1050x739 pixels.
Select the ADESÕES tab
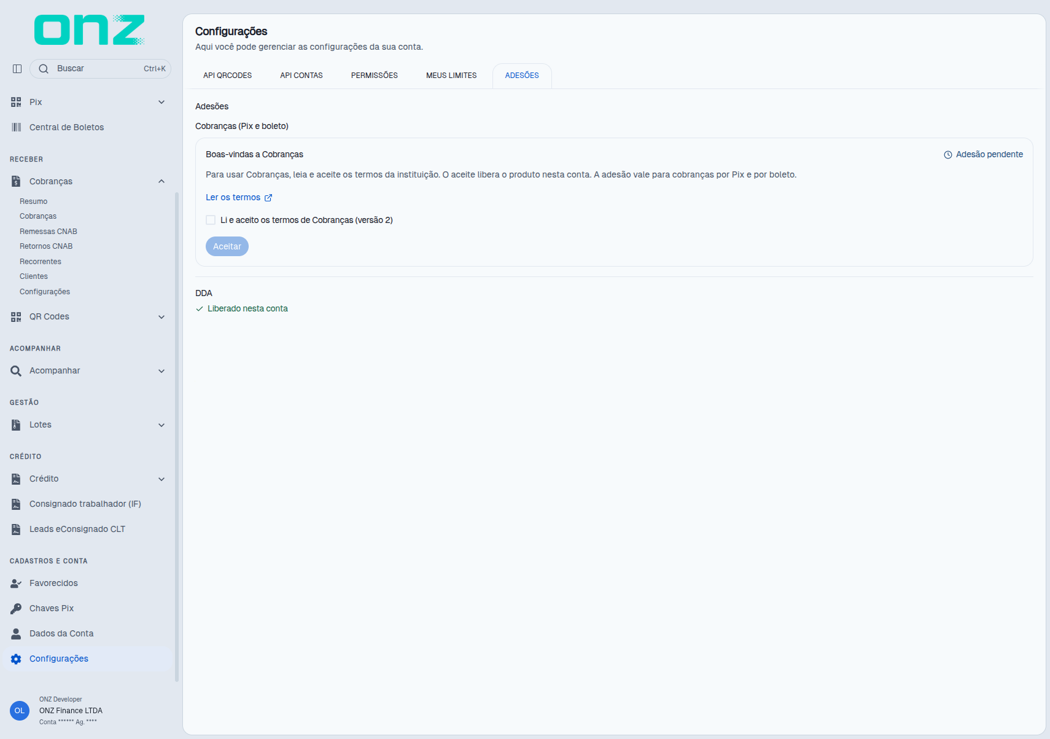522,76
